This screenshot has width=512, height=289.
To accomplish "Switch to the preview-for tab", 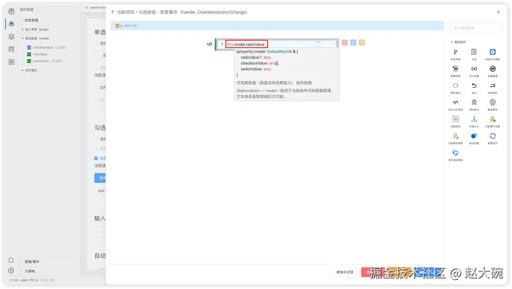I will pyautogui.click(x=95, y=8).
